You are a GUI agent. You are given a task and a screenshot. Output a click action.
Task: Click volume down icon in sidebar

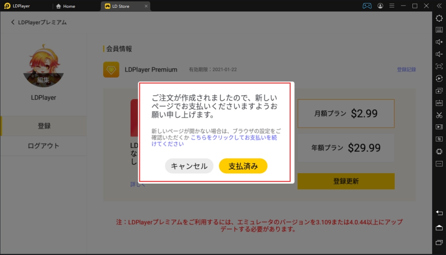tap(439, 54)
